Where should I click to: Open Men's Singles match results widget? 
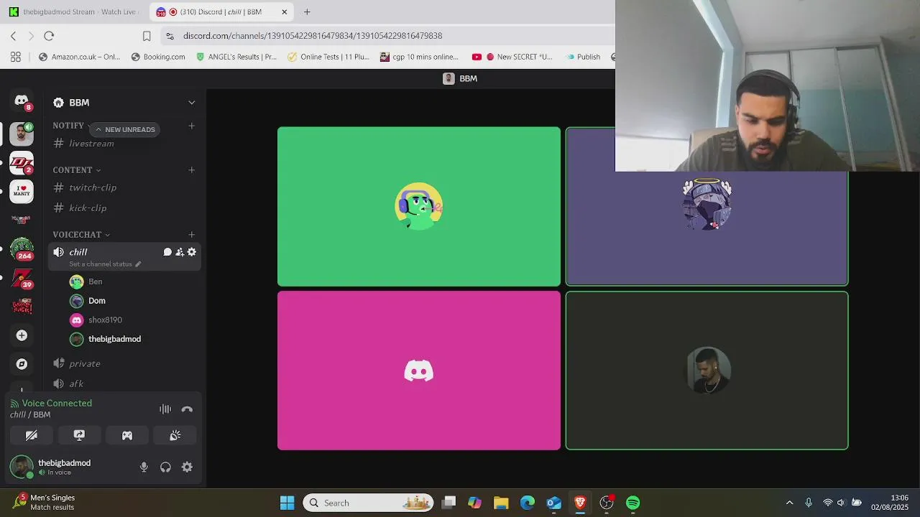coord(45,503)
